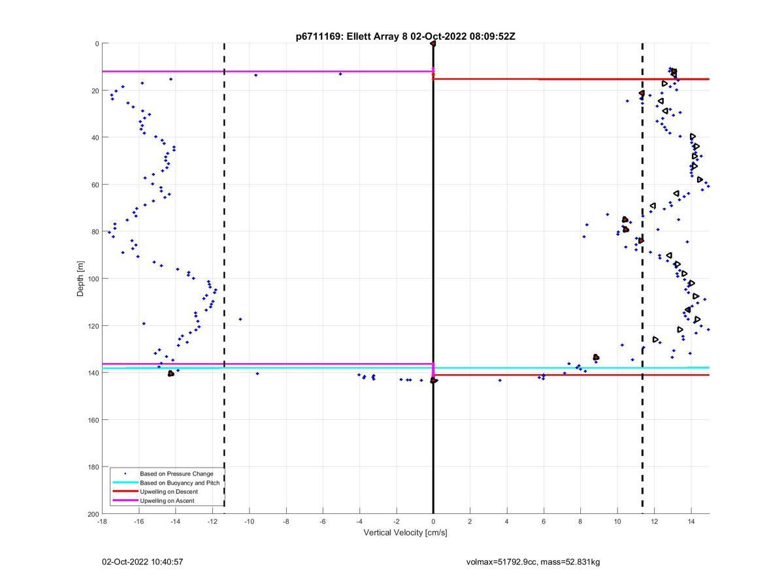Viewport: 784px width, 578px height.
Task: Select legend entry 'Upwelling on Ascent'
Action: point(167,501)
